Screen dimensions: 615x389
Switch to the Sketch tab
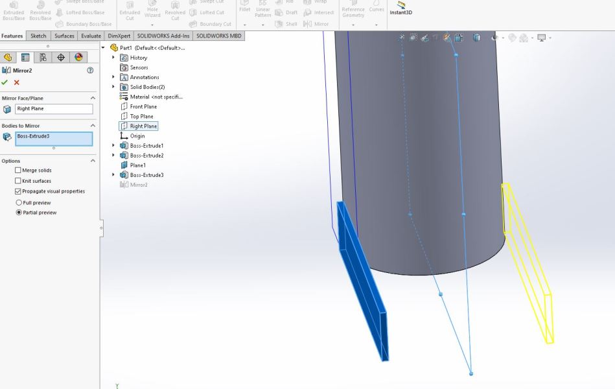coord(38,36)
